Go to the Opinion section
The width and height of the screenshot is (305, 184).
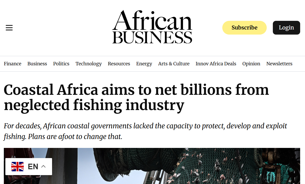[x=251, y=64]
